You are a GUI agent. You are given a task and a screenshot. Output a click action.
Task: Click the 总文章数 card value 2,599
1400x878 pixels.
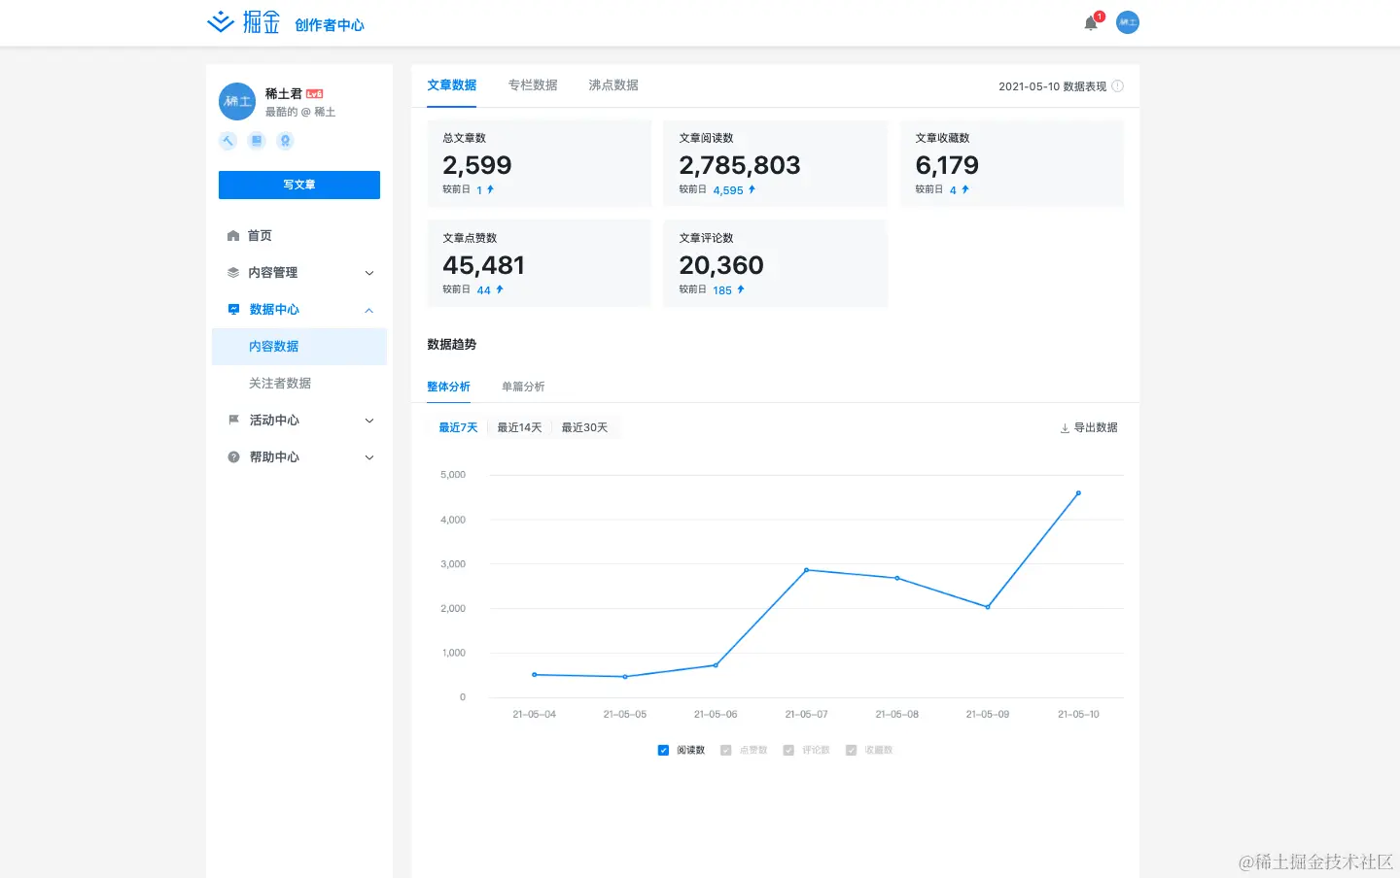[x=477, y=165]
